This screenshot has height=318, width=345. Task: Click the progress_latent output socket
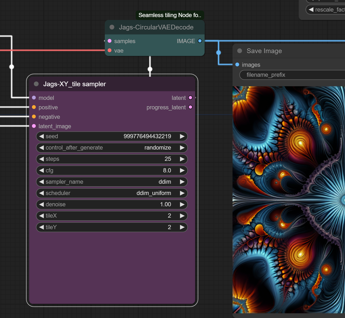(190, 107)
